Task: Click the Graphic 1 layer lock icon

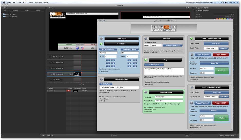Action: pos(51,74)
